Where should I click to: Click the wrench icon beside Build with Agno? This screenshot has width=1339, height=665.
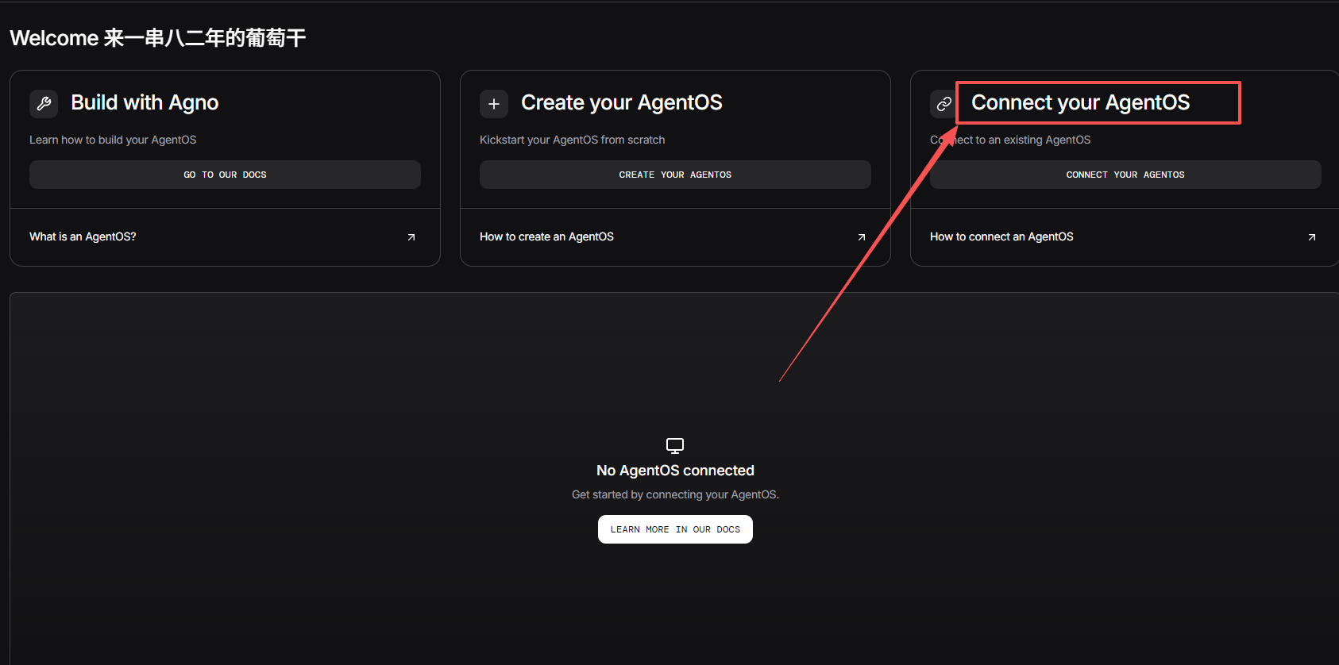pos(44,104)
